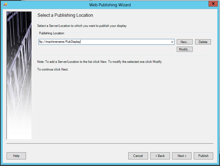The image size is (220, 166).
Task: Cancel the publishing wizard
Action: click(138, 156)
